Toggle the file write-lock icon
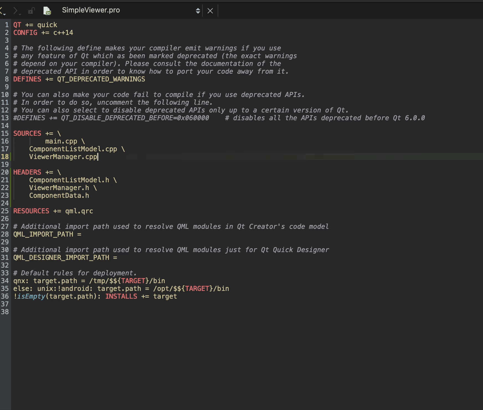 coord(31,11)
